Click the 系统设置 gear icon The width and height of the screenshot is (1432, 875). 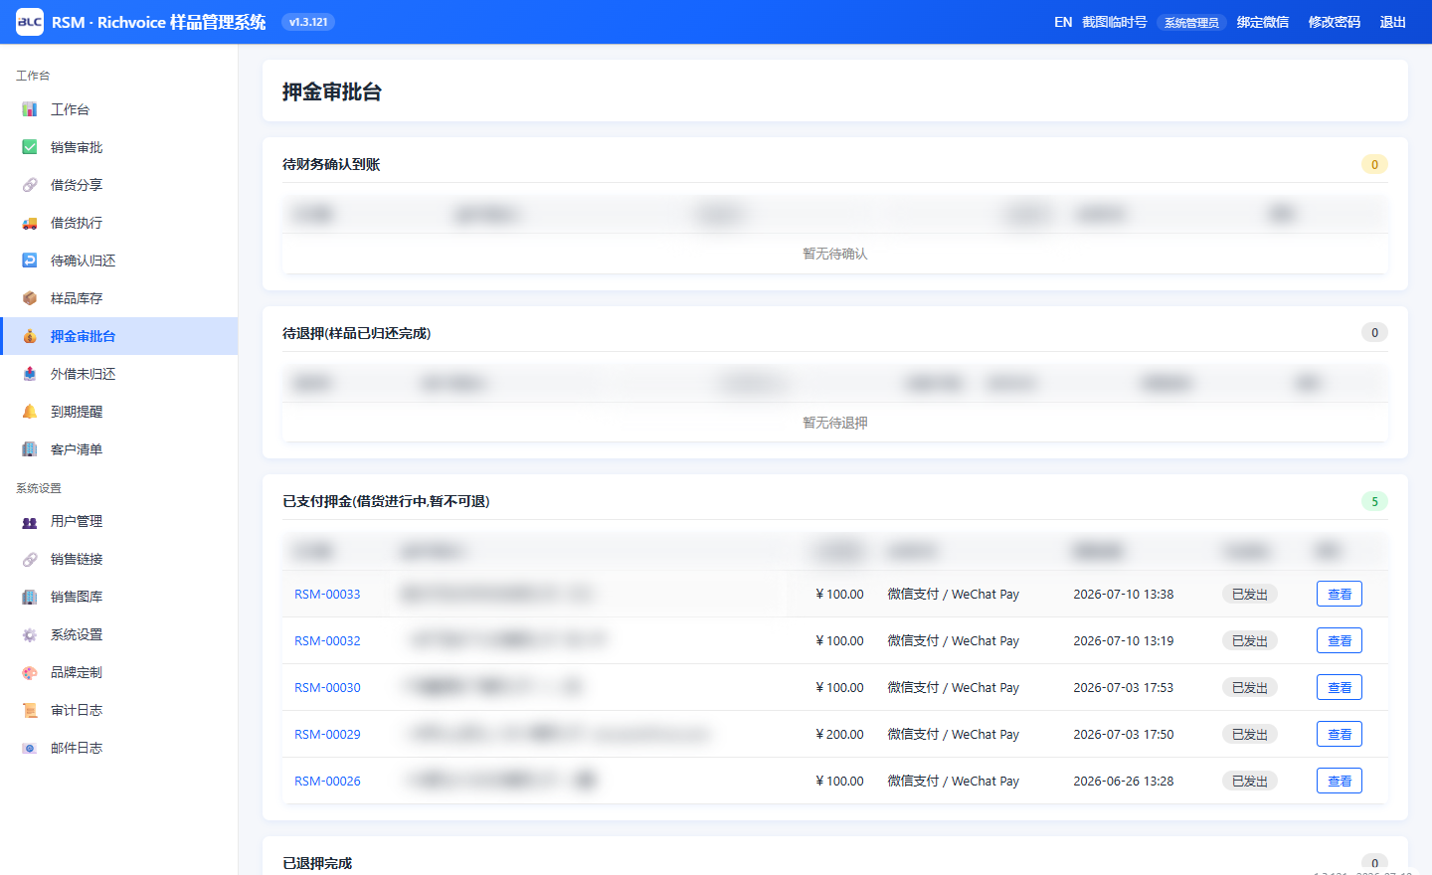coord(30,634)
